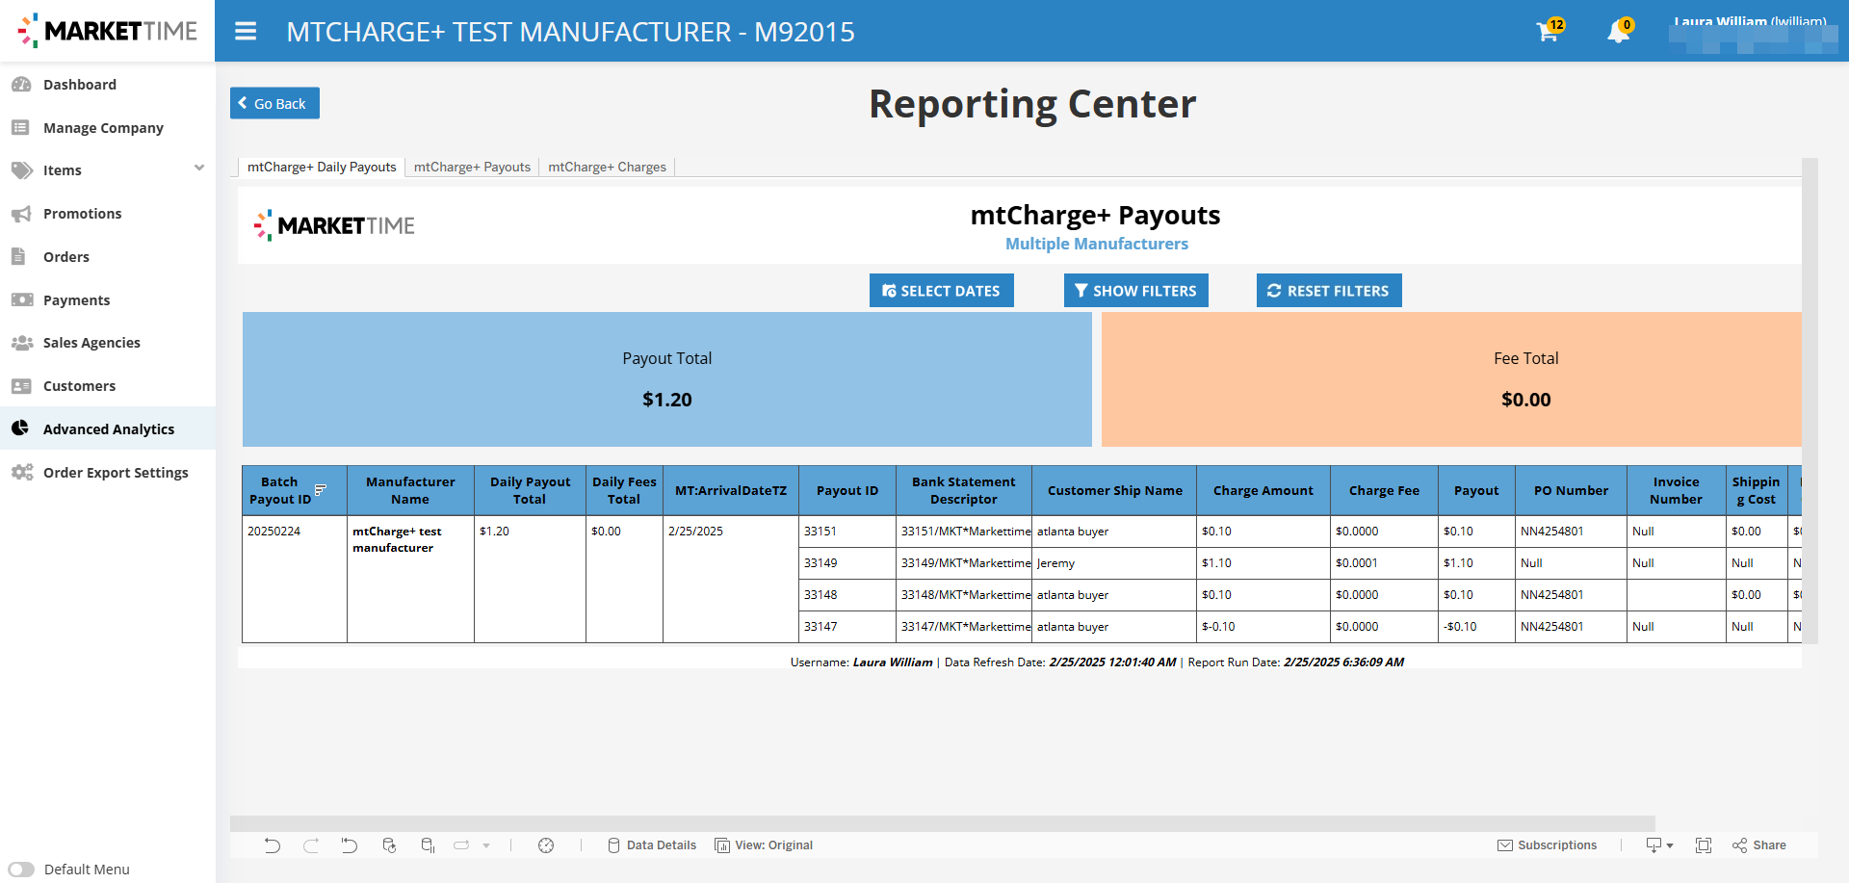Click the Payments money icon
Image resolution: width=1849 pixels, height=883 pixels.
click(21, 300)
